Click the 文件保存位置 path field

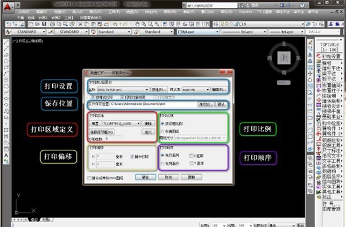(x=153, y=104)
